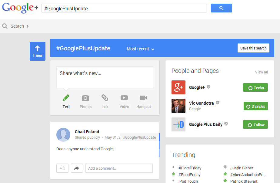Open Chad Foland's profile avatar
This screenshot has height=183, width=280.
(63, 135)
